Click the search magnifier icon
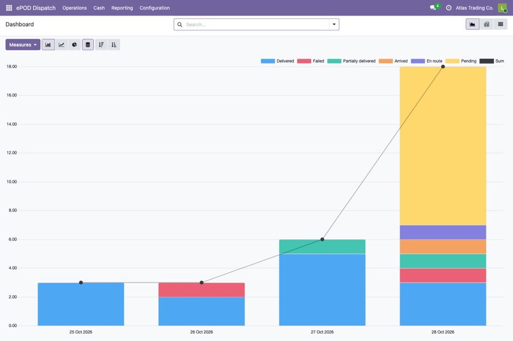Screen dimensions: 513x341 180,25
